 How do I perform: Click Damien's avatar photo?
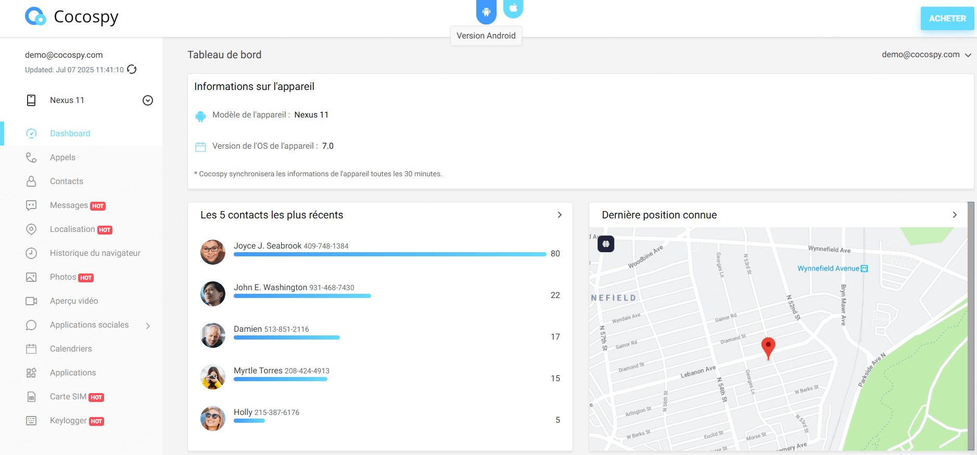click(213, 335)
